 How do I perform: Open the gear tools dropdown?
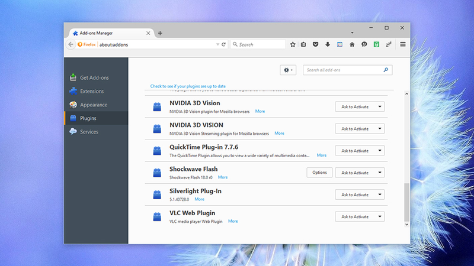coord(288,70)
